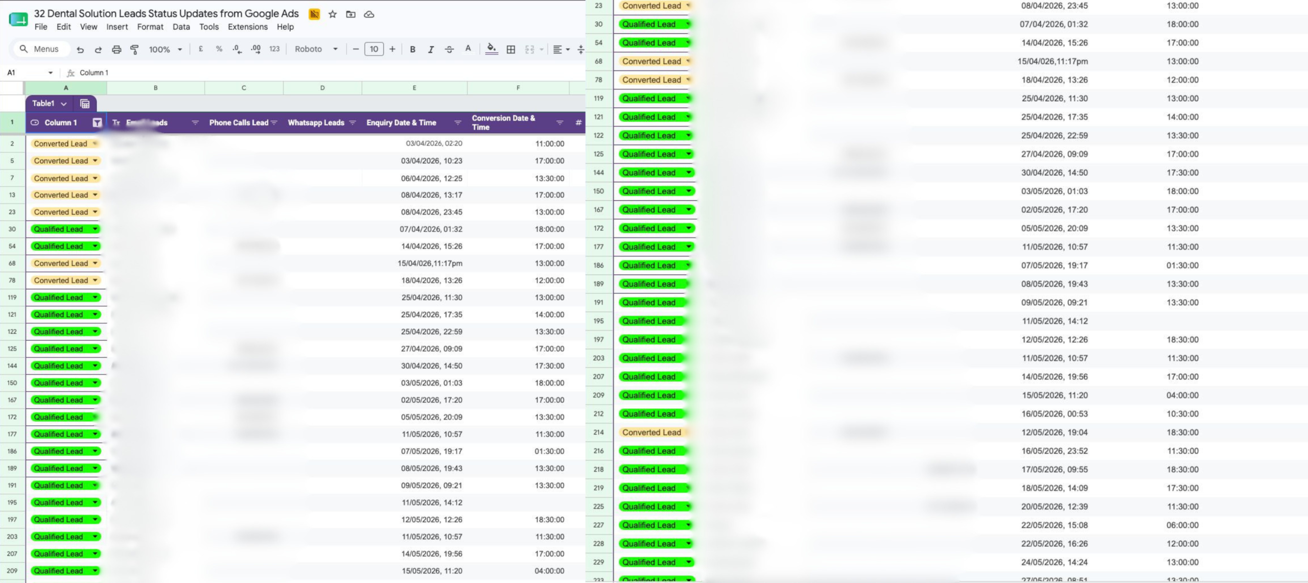The image size is (1308, 583).
Task: Increase font size with plus button
Action: 392,49
